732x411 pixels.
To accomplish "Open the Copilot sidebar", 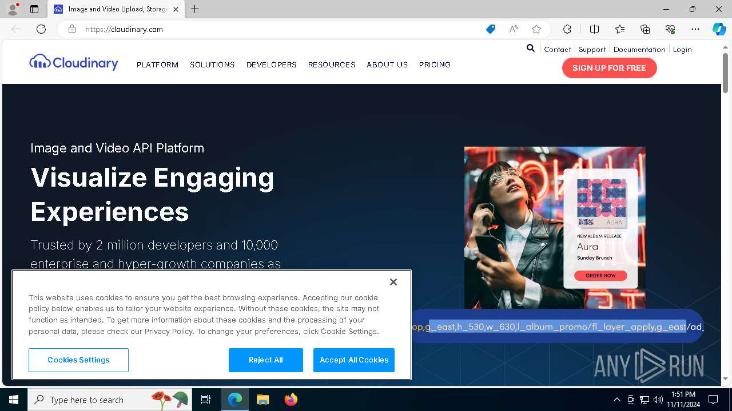I will (719, 29).
